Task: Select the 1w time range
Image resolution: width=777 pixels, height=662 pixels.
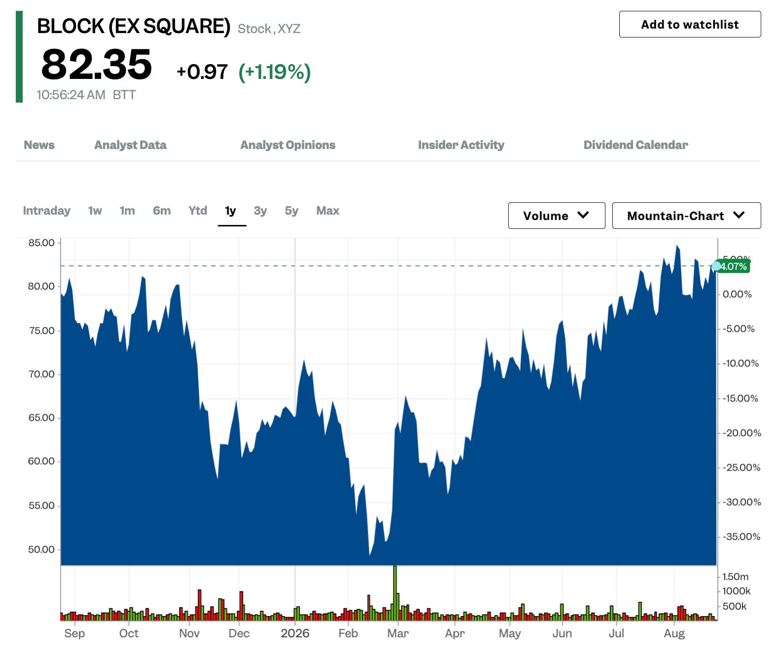Action: tap(95, 211)
